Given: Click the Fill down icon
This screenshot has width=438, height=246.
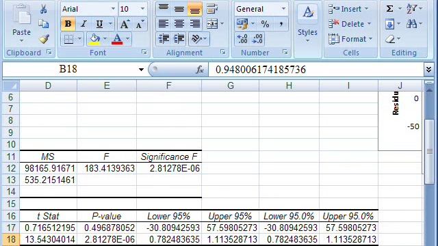Looking at the screenshot, I should pyautogui.click(x=389, y=24).
